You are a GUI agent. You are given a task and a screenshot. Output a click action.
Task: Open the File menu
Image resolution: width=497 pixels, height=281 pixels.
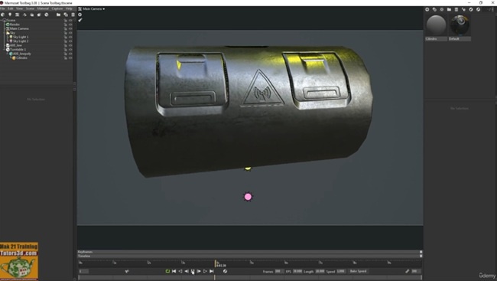point(3,8)
